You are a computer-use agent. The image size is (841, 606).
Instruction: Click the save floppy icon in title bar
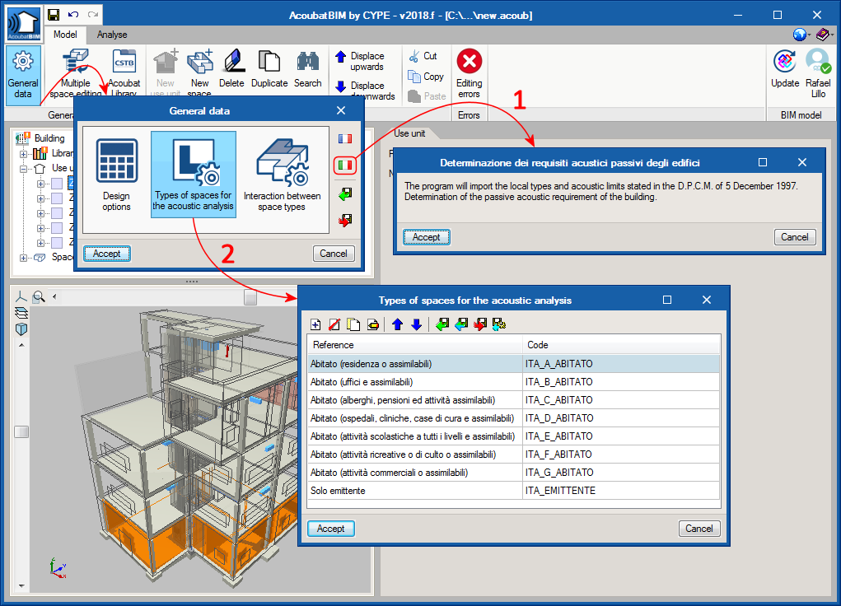tap(54, 15)
